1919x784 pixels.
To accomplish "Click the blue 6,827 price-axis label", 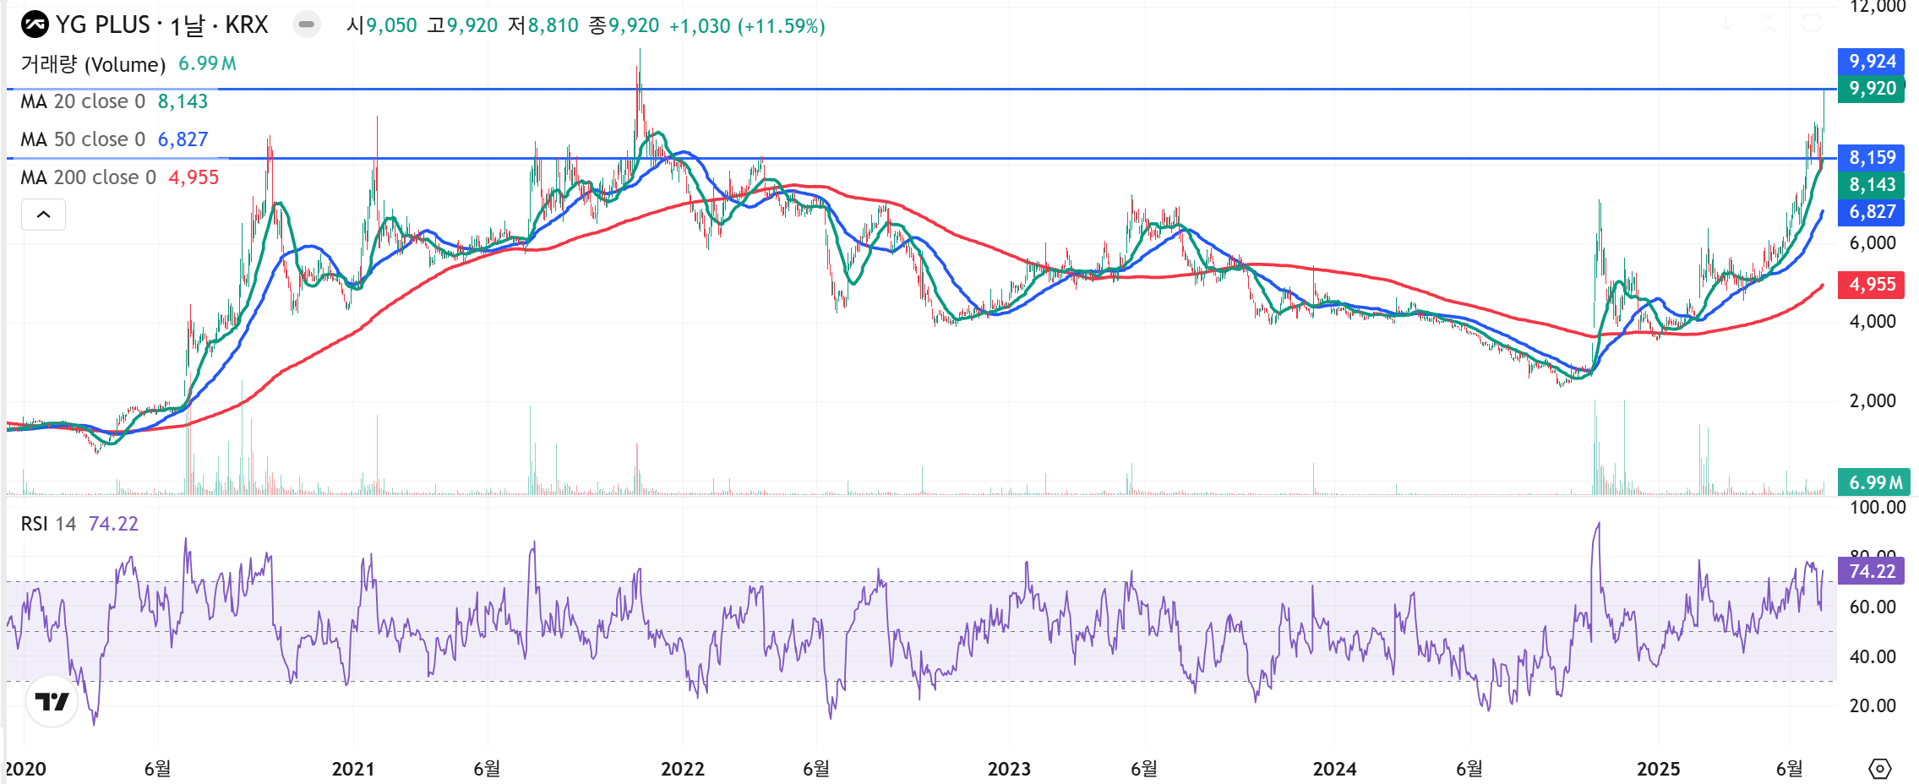I will [x=1871, y=212].
